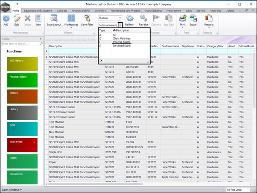257x193 pixels.
Task: Select Internal Assets in dropdown list
Action: pos(124,42)
